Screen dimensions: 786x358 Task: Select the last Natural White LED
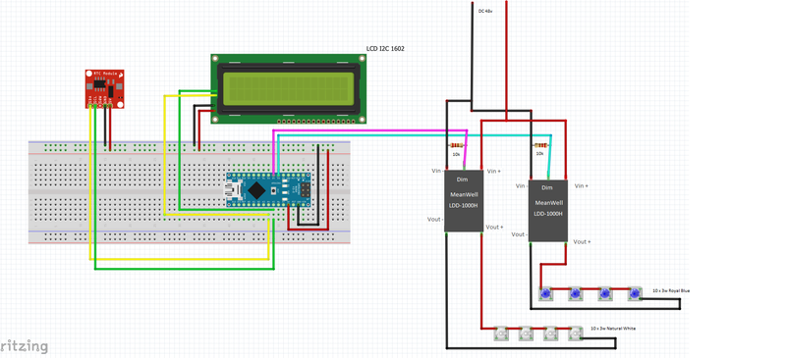coord(576,333)
